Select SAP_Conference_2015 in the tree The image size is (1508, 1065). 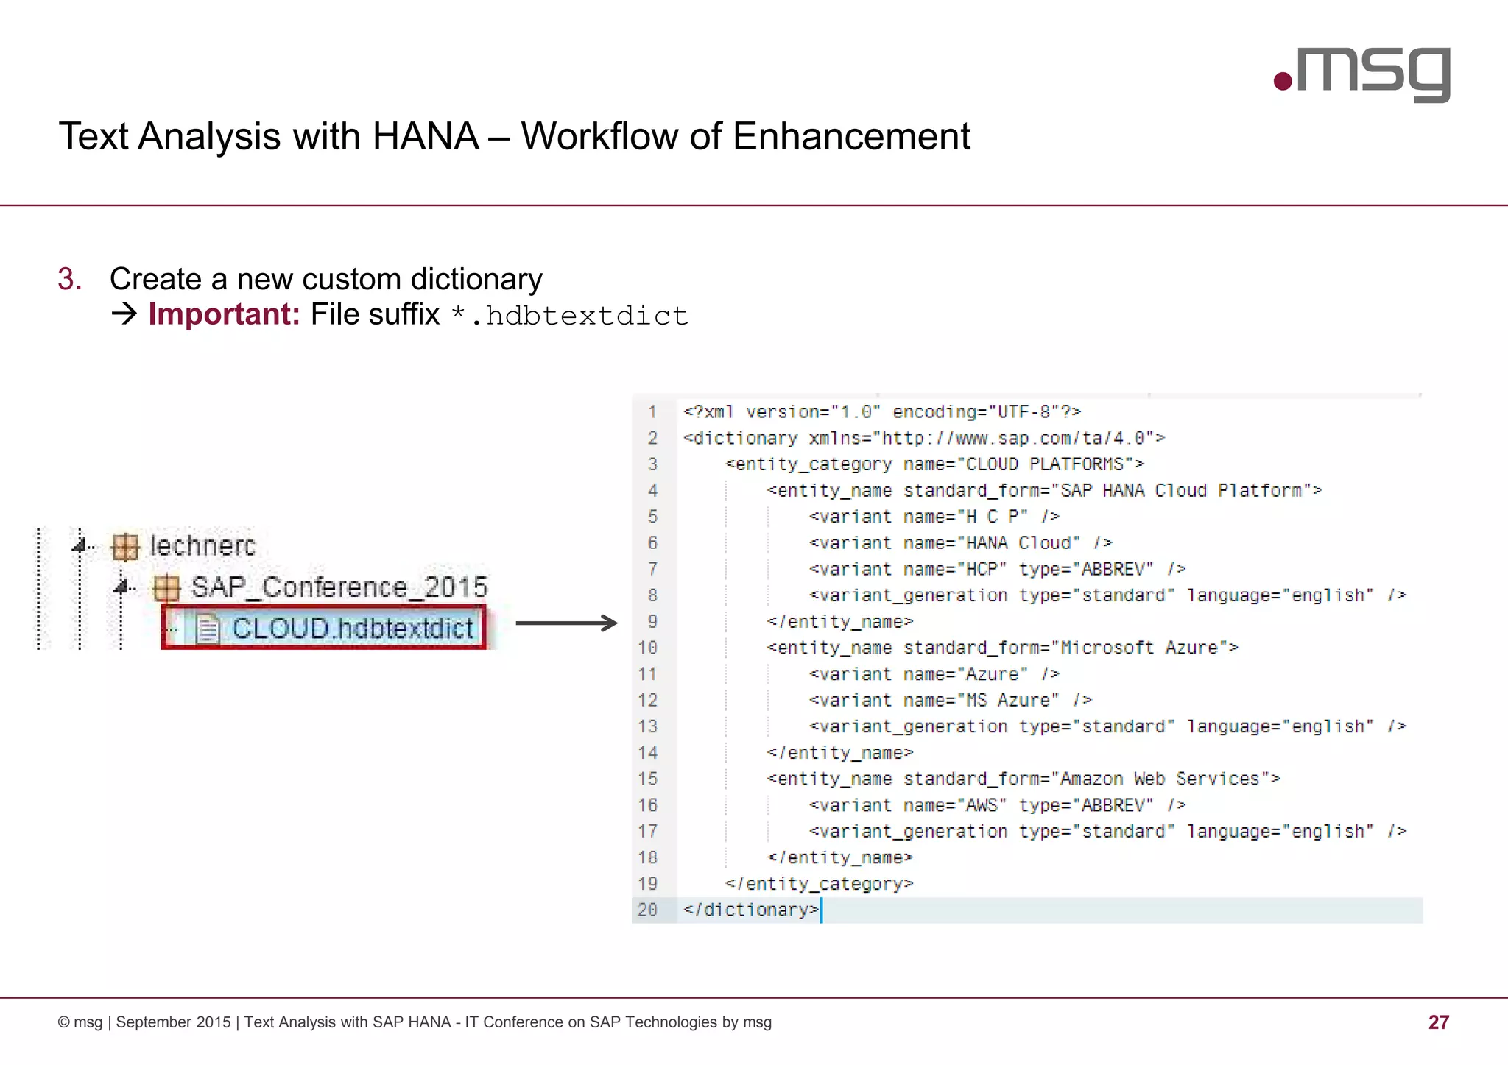[x=339, y=587]
